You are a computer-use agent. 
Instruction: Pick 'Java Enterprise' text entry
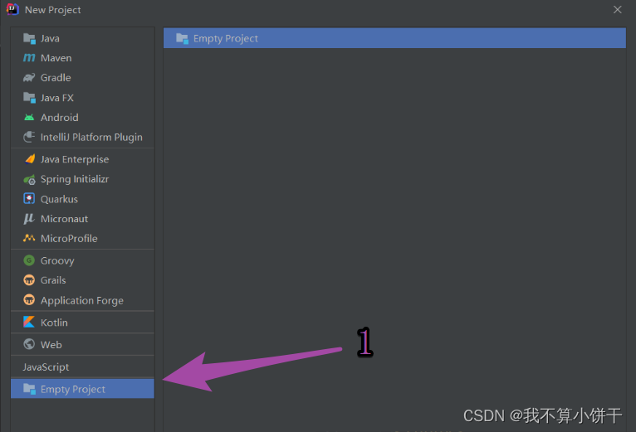tap(75, 159)
